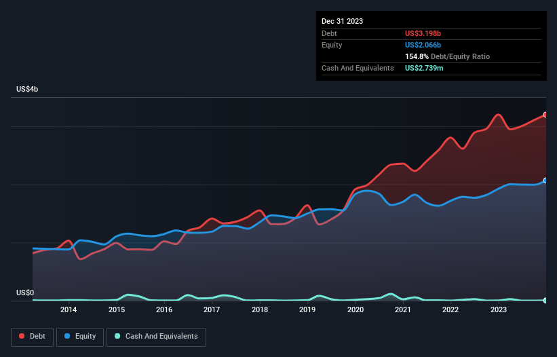Select the 2016 x-axis label
Image resolution: width=557 pixels, height=357 pixels.
(164, 309)
